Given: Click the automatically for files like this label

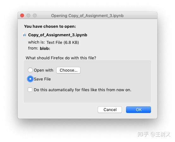Looking at the screenshot, I should click(x=82, y=90).
